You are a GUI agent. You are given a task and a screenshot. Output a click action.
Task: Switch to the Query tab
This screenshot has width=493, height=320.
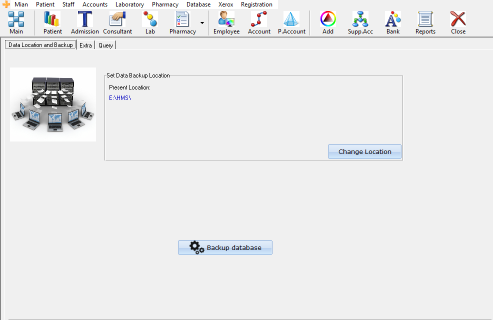coord(105,45)
